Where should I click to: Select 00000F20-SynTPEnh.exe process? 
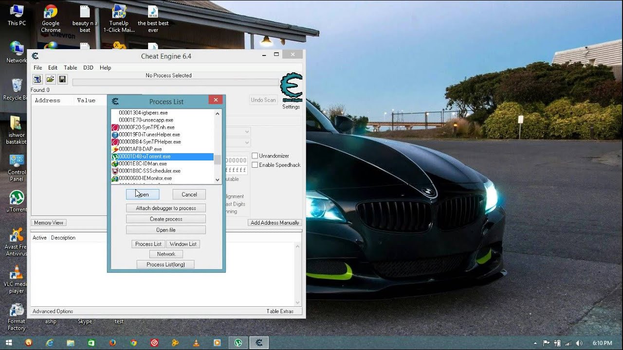(x=163, y=127)
